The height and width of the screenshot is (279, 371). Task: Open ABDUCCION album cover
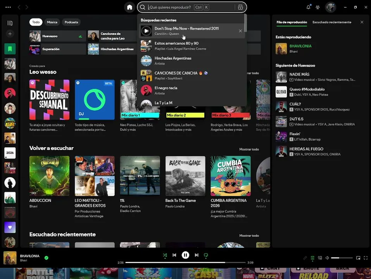49,176
